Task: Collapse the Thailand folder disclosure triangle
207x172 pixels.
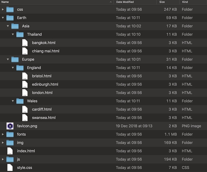Action: point(13,34)
